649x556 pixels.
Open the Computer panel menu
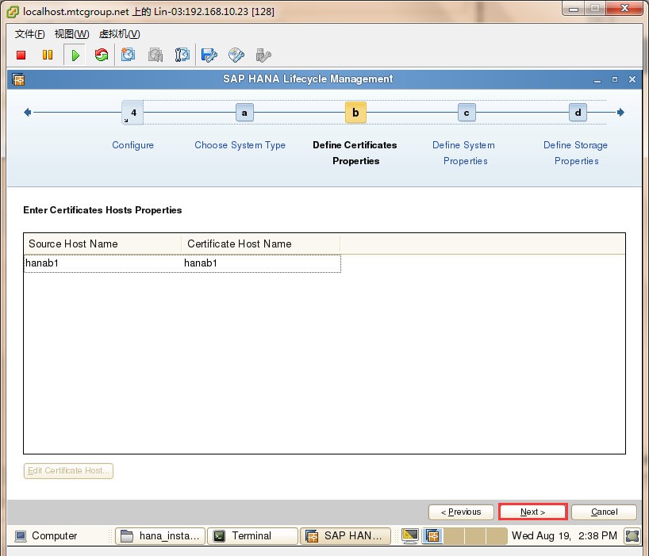pyautogui.click(x=46, y=535)
